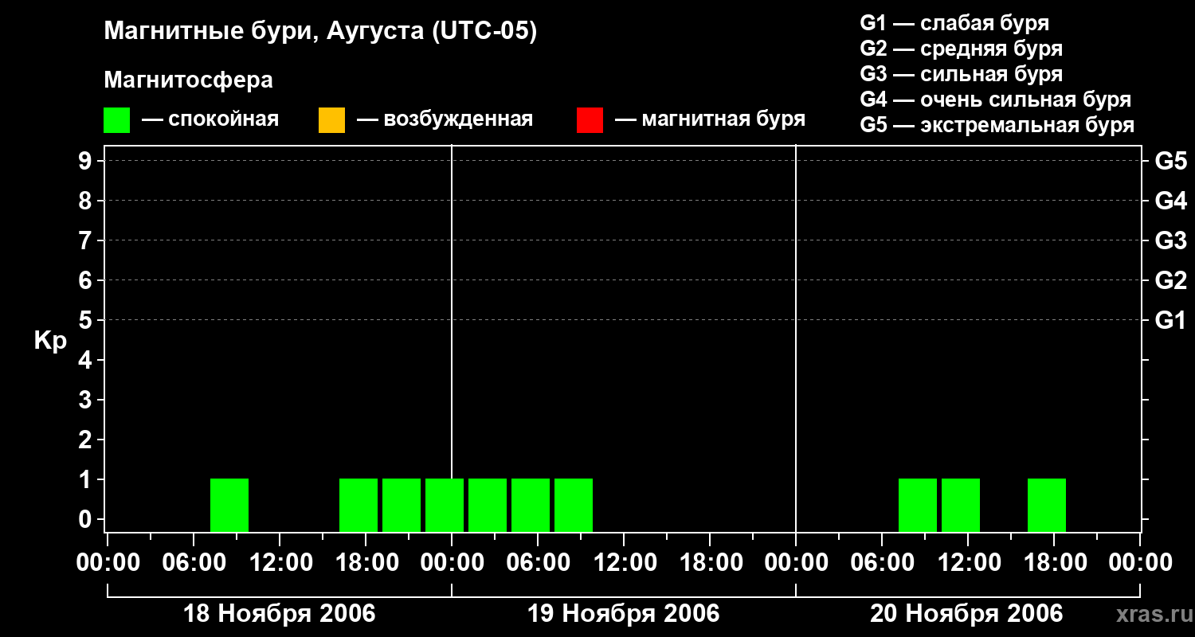Image resolution: width=1195 pixels, height=637 pixels.
Task: Select the 04:00–07:00 bar on 19 Ноября
Action: (x=531, y=505)
